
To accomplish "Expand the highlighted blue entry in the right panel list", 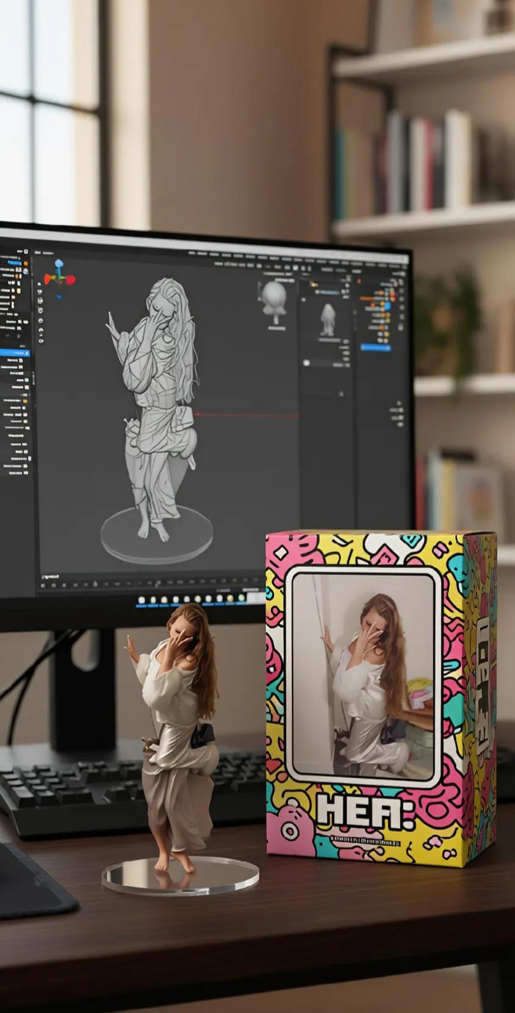I will pos(376,347).
